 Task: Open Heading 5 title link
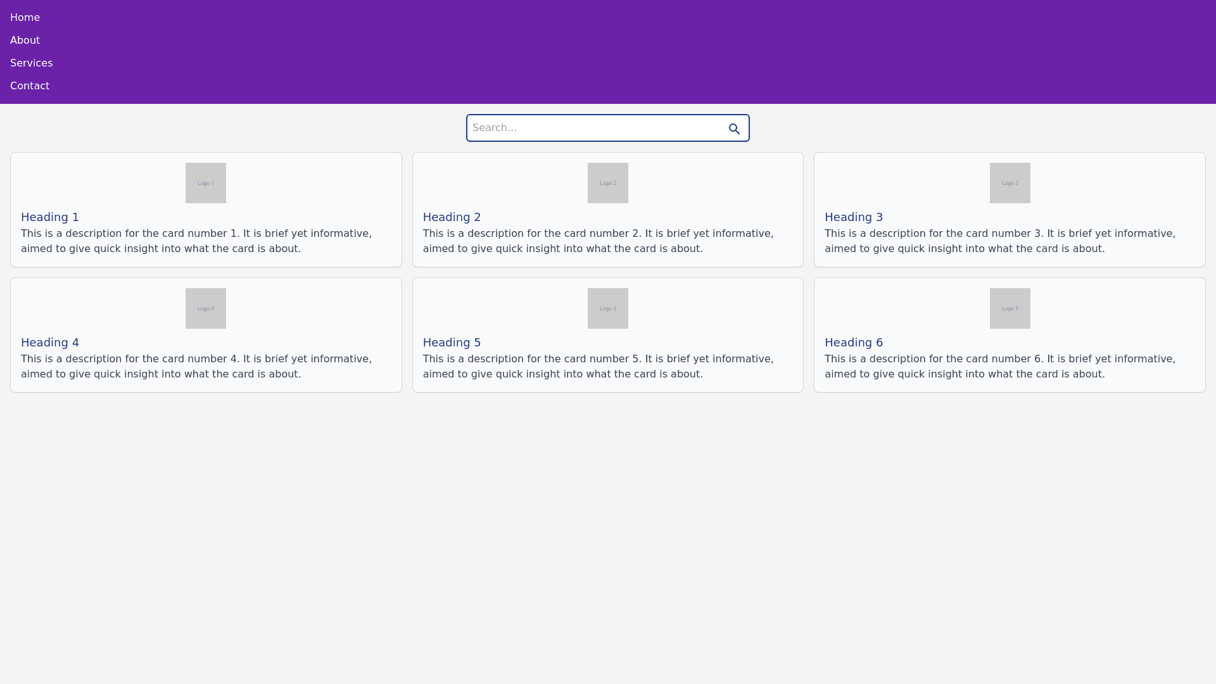452,343
